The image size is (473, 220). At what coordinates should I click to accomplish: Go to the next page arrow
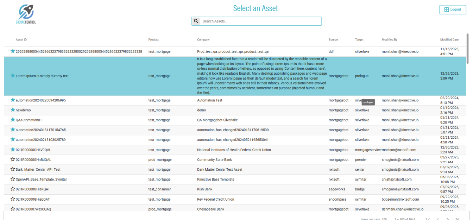tap(448, 219)
